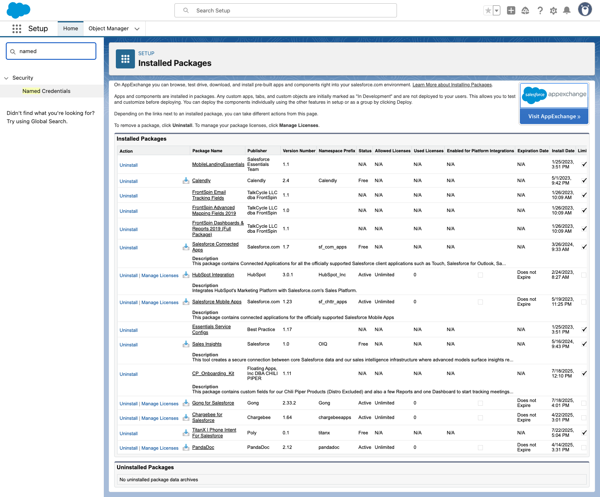Click the download icon beside Gong for Salesforce
600x497 pixels.
click(x=186, y=403)
